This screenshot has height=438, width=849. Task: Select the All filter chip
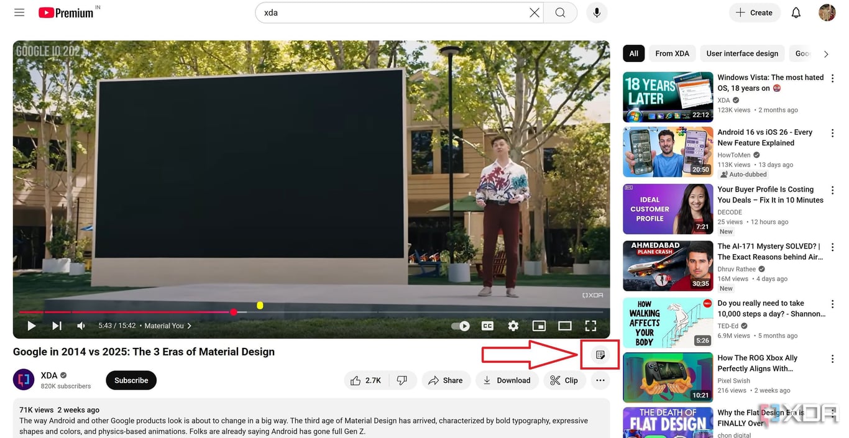(633, 53)
